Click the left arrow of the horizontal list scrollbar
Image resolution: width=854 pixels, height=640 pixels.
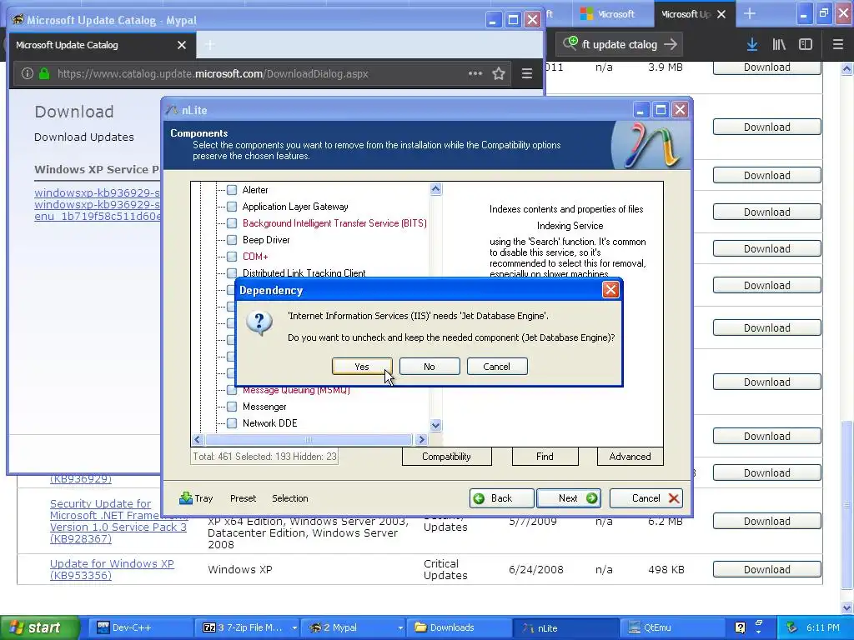pos(197,439)
